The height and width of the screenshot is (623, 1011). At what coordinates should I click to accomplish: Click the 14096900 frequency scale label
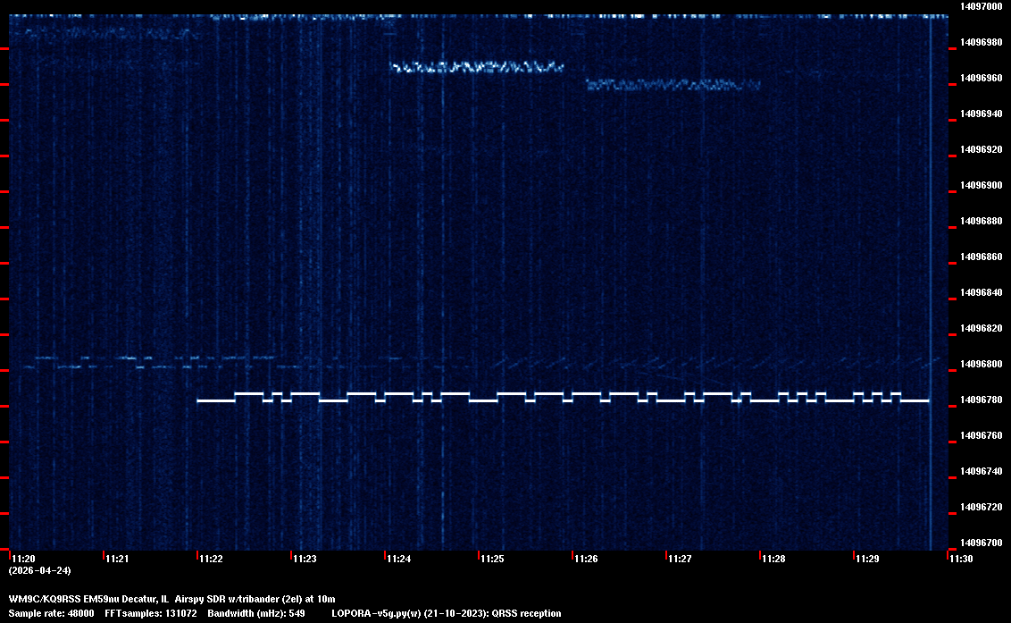click(x=981, y=185)
